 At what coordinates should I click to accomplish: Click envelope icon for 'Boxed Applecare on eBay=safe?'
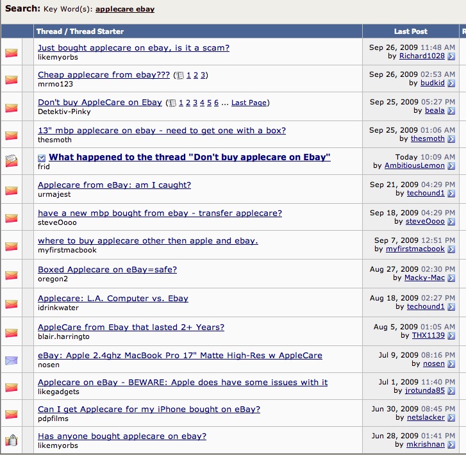point(12,275)
